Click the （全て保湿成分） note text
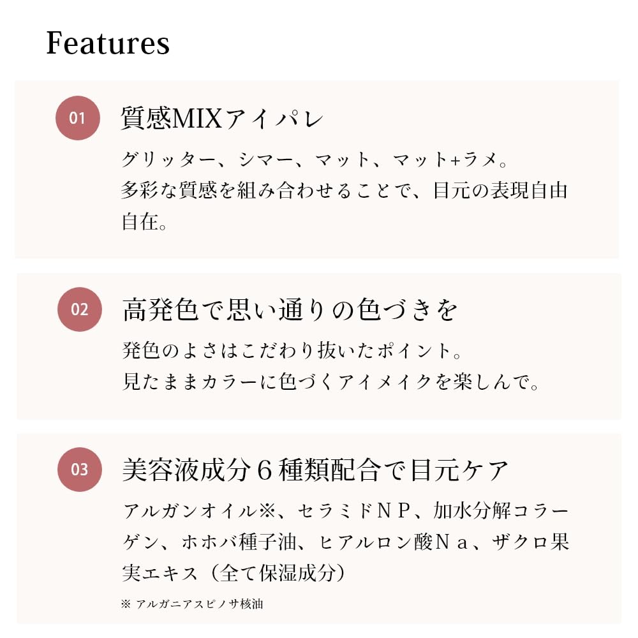The width and height of the screenshot is (638, 638). [x=283, y=573]
